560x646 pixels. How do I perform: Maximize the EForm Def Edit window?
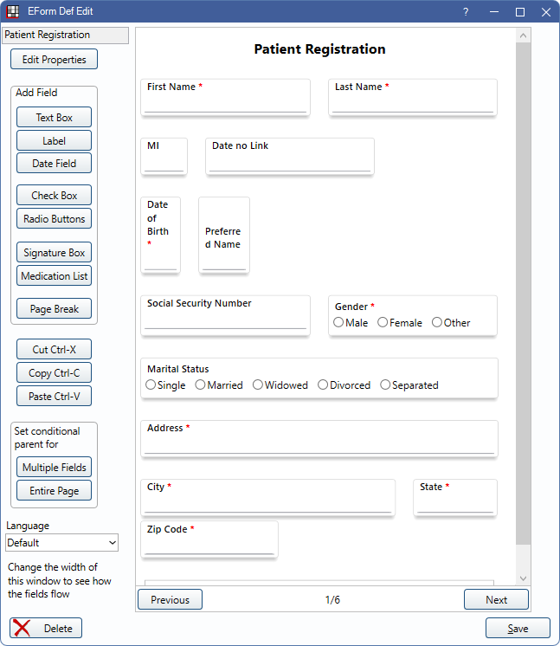point(520,12)
